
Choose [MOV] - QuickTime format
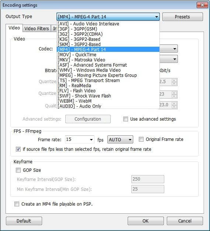coord(108,55)
